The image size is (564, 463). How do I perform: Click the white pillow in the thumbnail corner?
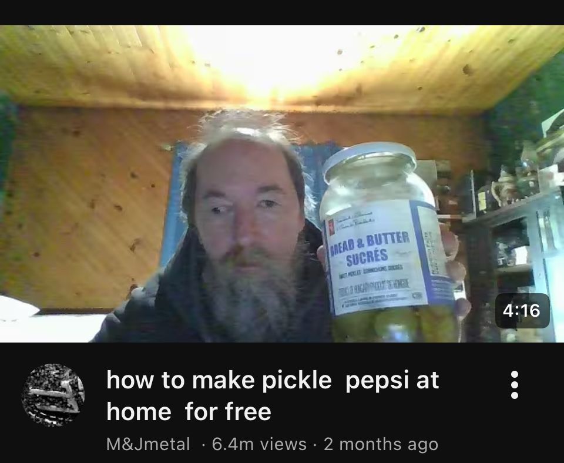pyautogui.click(x=17, y=307)
